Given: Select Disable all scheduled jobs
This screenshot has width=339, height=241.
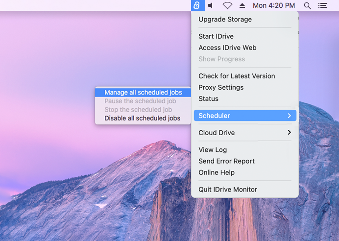Looking at the screenshot, I should pyautogui.click(x=143, y=118).
